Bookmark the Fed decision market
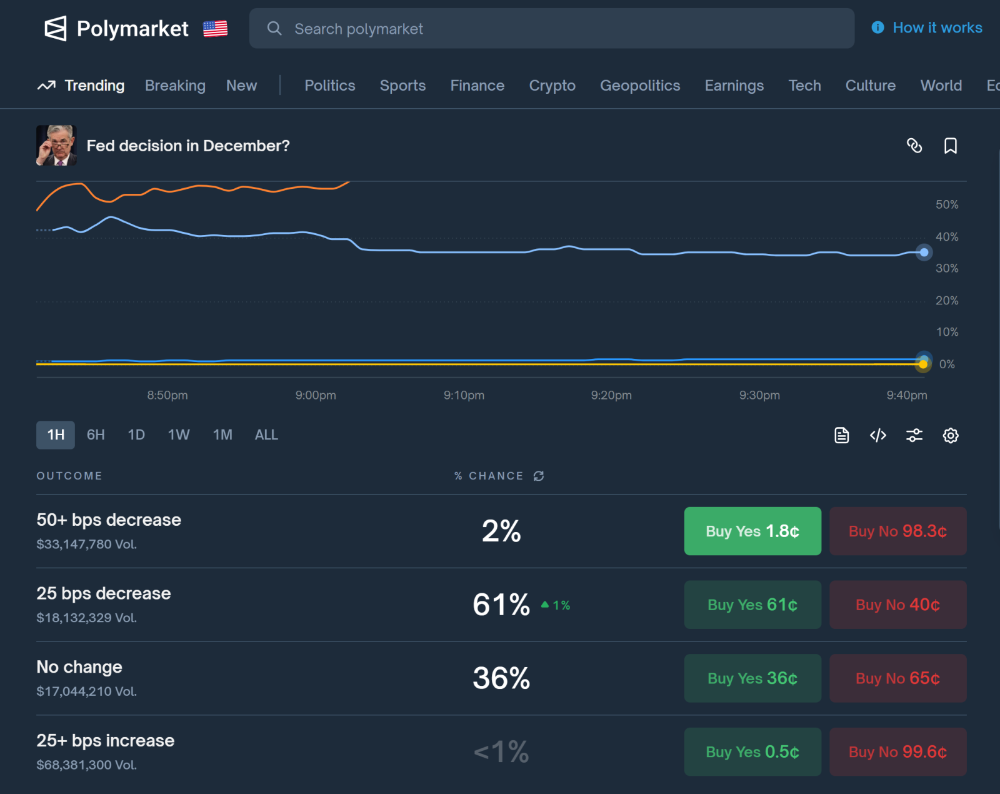The height and width of the screenshot is (794, 1000). pos(950,146)
